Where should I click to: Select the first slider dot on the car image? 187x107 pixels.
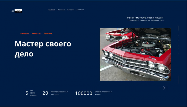pyautogui.click(x=161, y=80)
